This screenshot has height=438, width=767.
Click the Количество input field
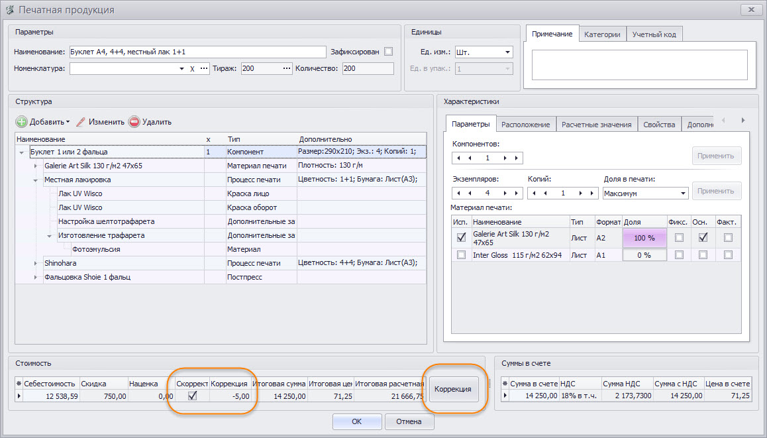pyautogui.click(x=368, y=68)
